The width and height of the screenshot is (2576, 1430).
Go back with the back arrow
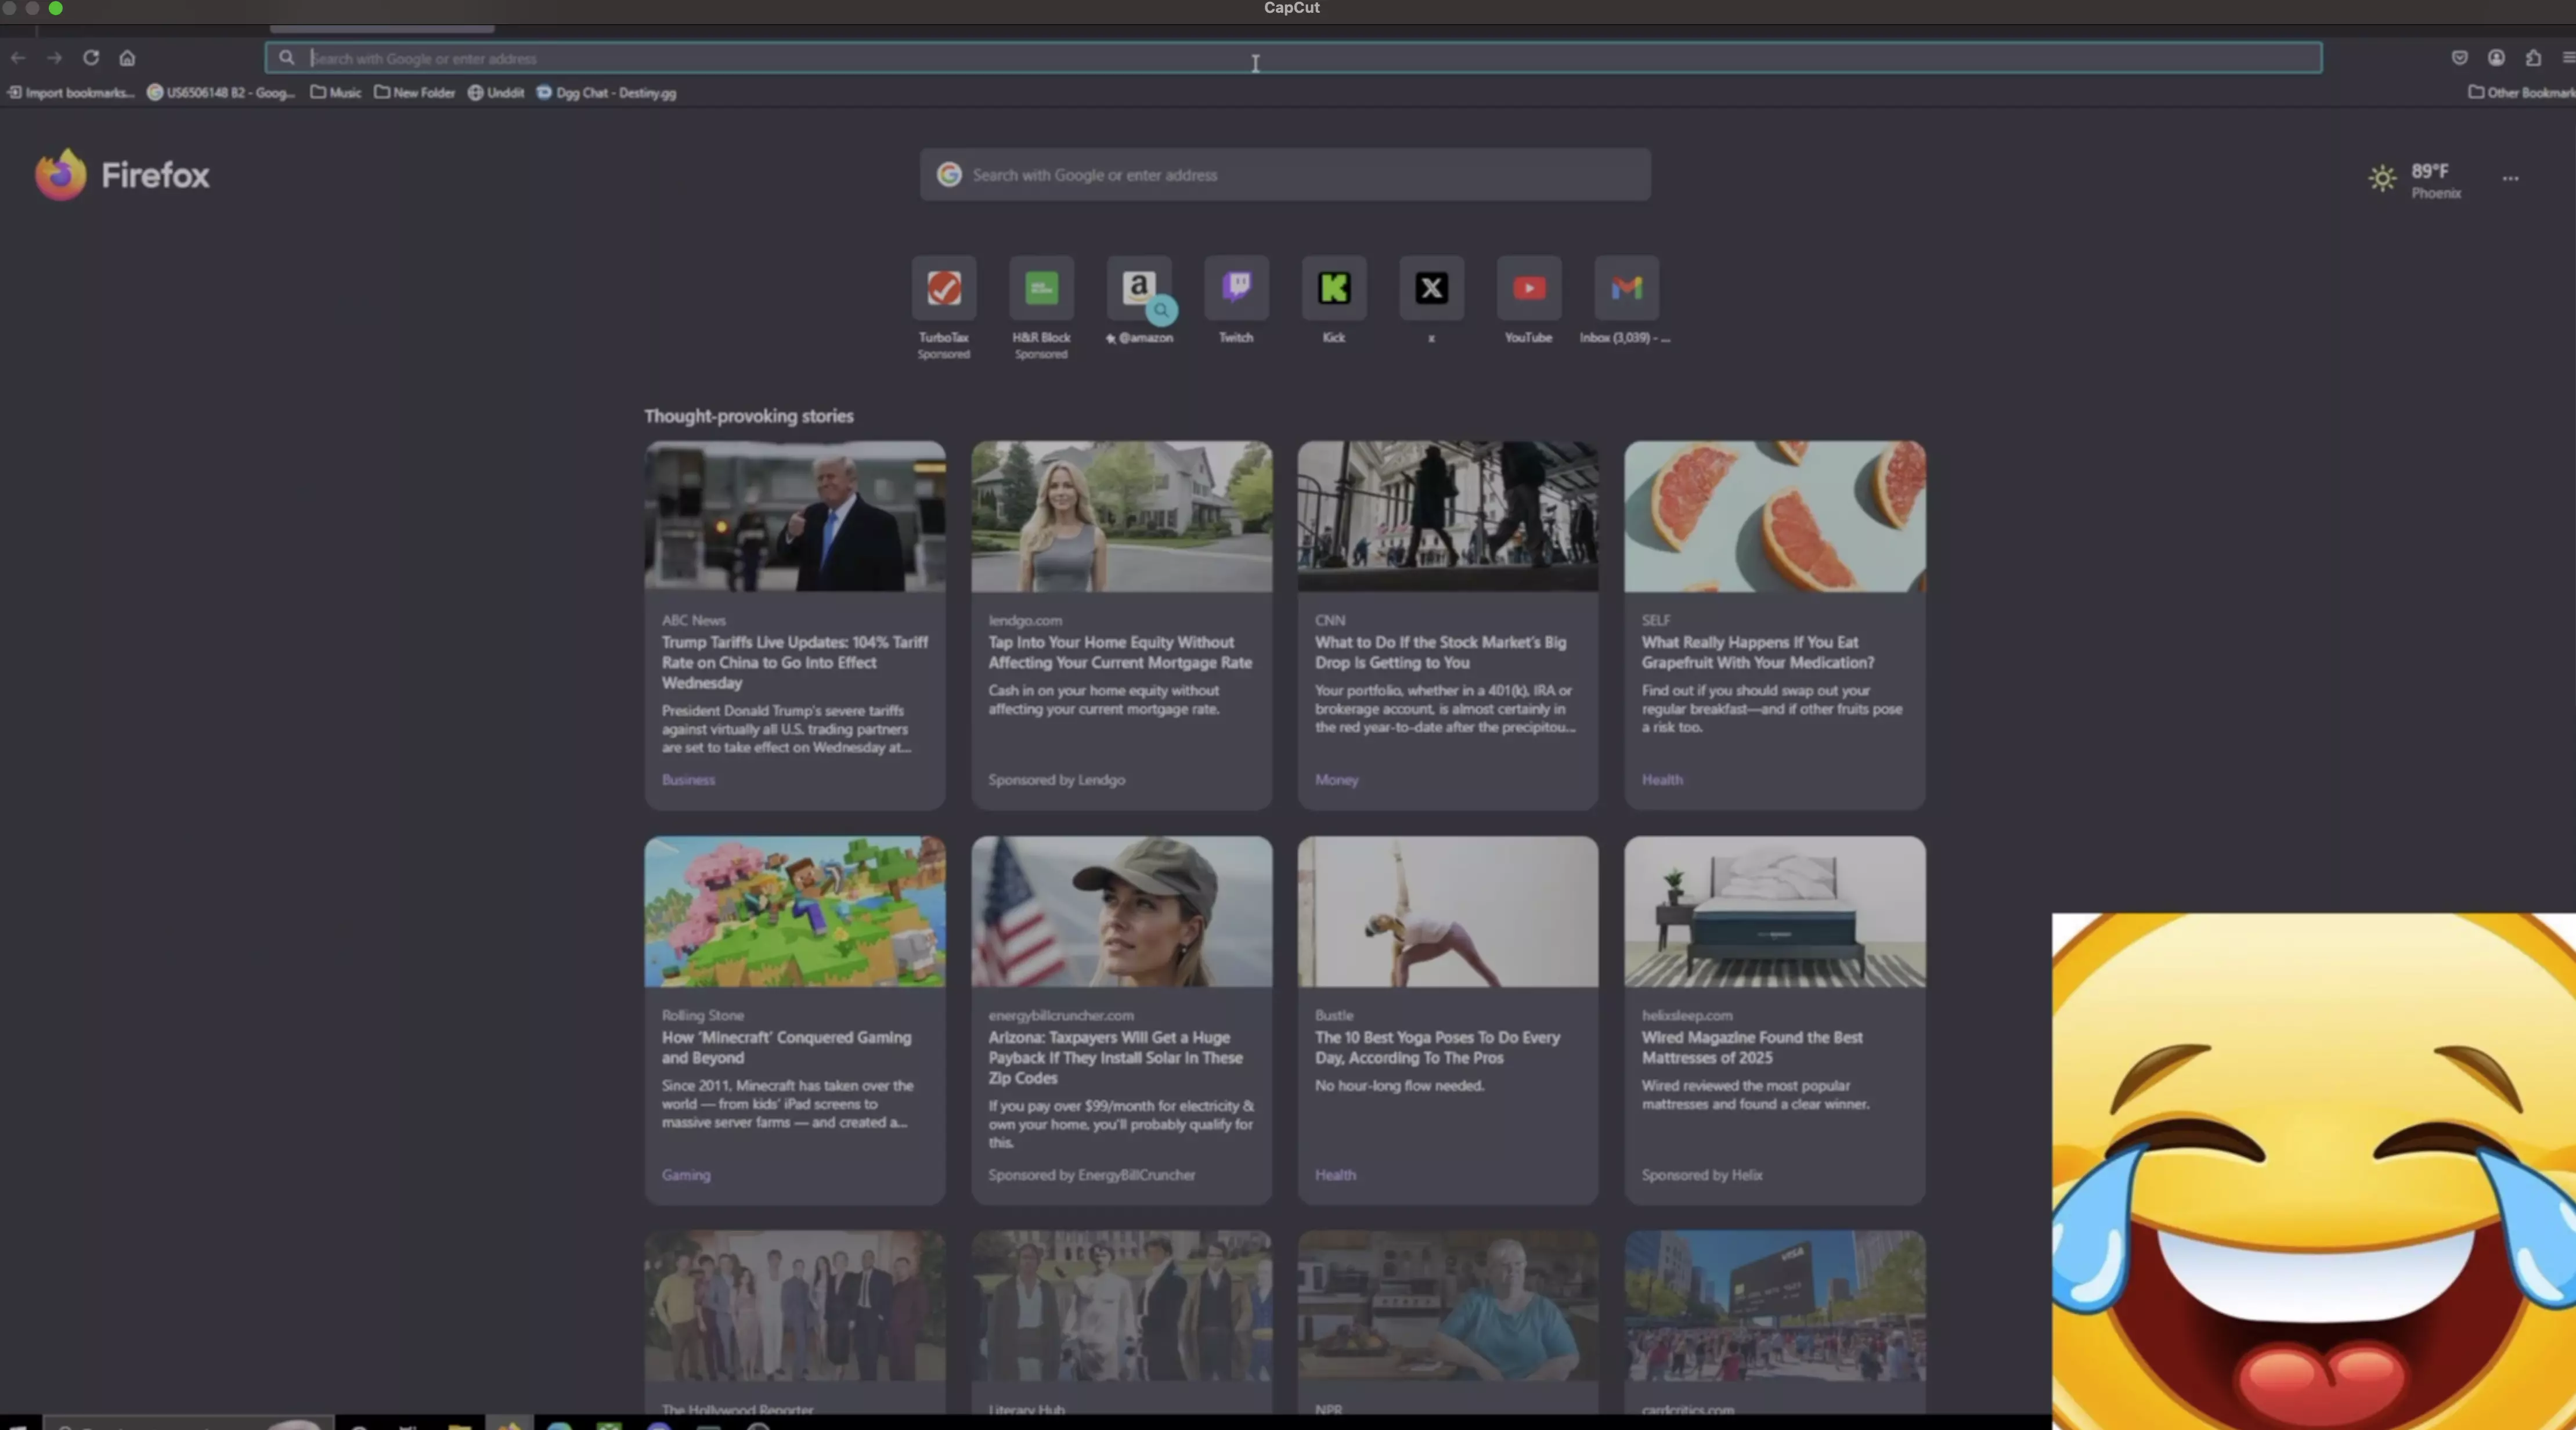[18, 58]
